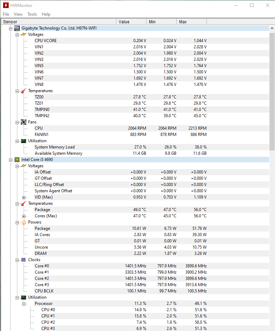Click the 2213 RPM CPU fan max value
Screen dimensions: 275x331
click(x=197, y=128)
